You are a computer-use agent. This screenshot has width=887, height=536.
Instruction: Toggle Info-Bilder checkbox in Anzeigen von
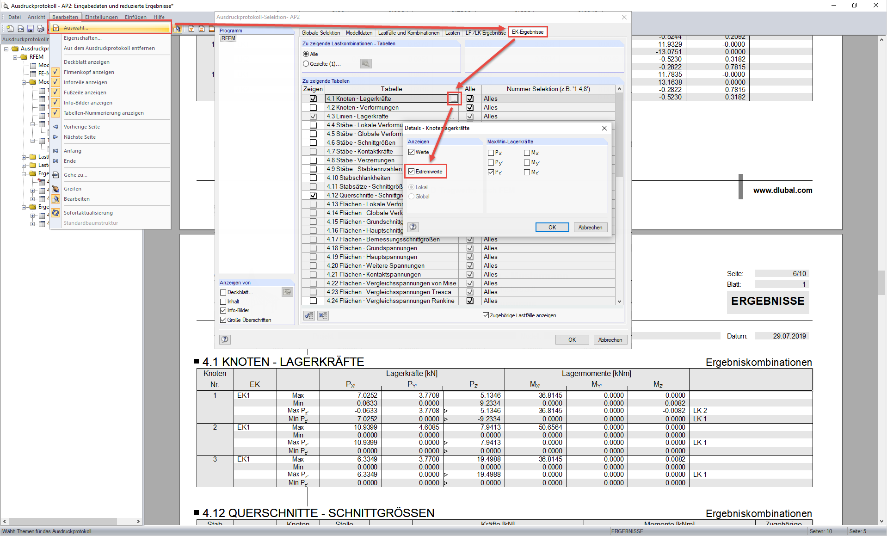point(223,311)
